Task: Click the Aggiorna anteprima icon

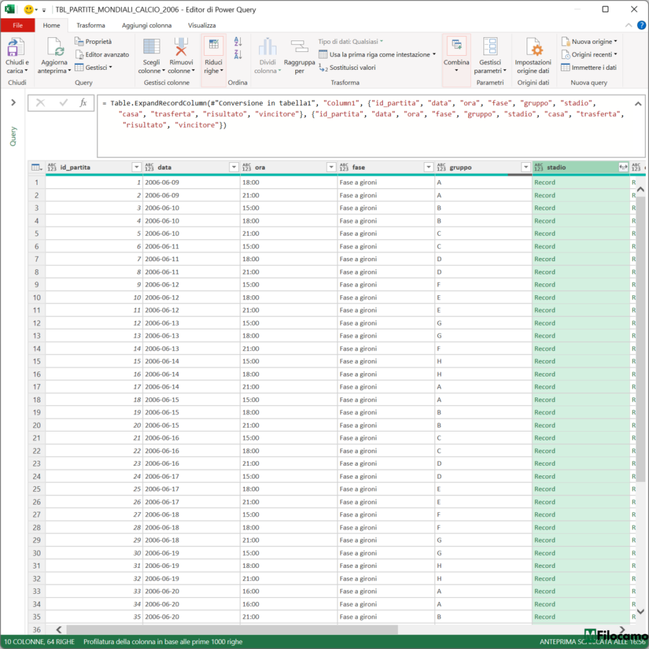Action: [x=55, y=47]
